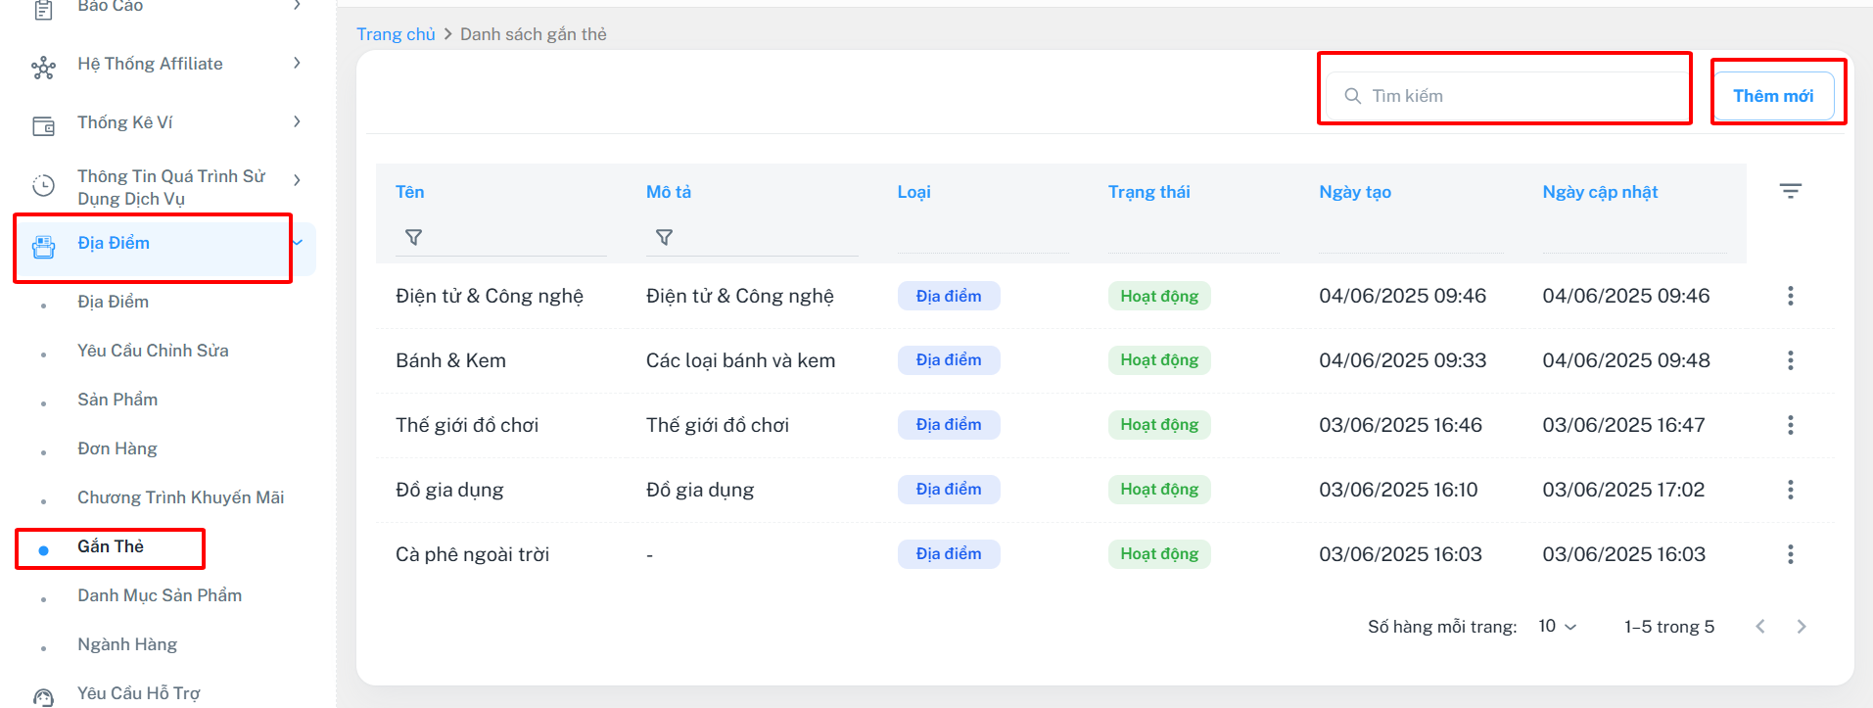Go to the previous page arrow
Image resolution: width=1873 pixels, height=708 pixels.
pos(1759,627)
